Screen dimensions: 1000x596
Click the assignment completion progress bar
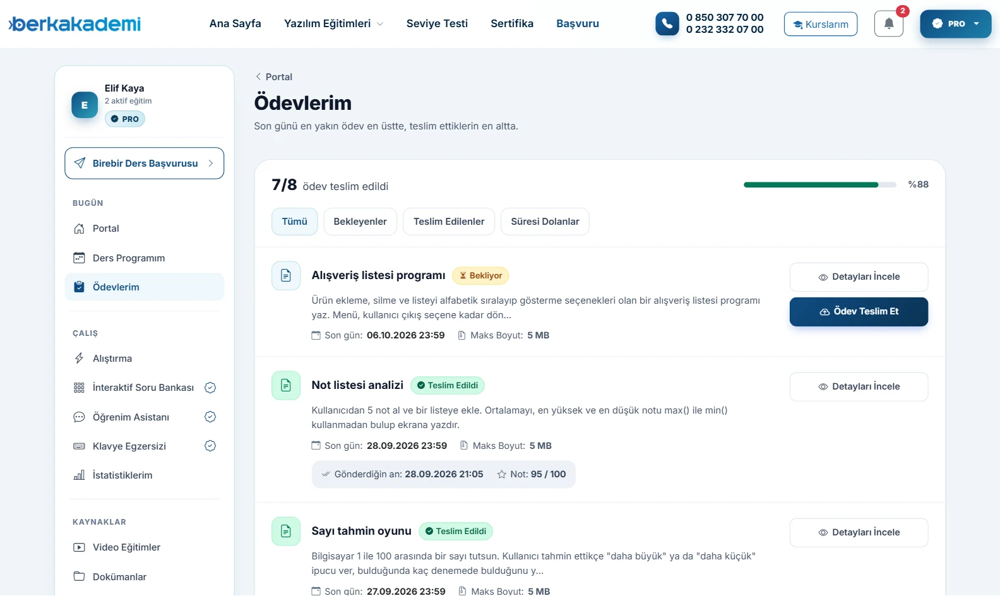820,185
